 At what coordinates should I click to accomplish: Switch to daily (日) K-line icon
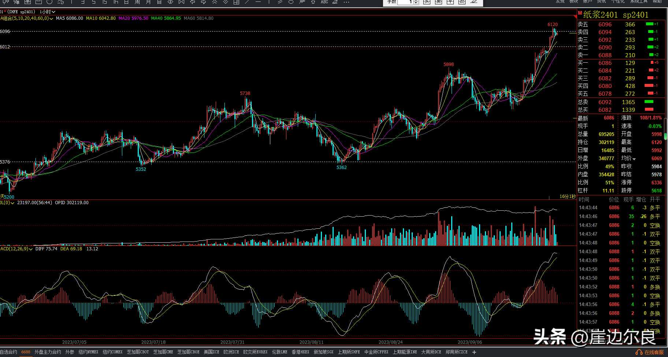[x=126, y=2]
